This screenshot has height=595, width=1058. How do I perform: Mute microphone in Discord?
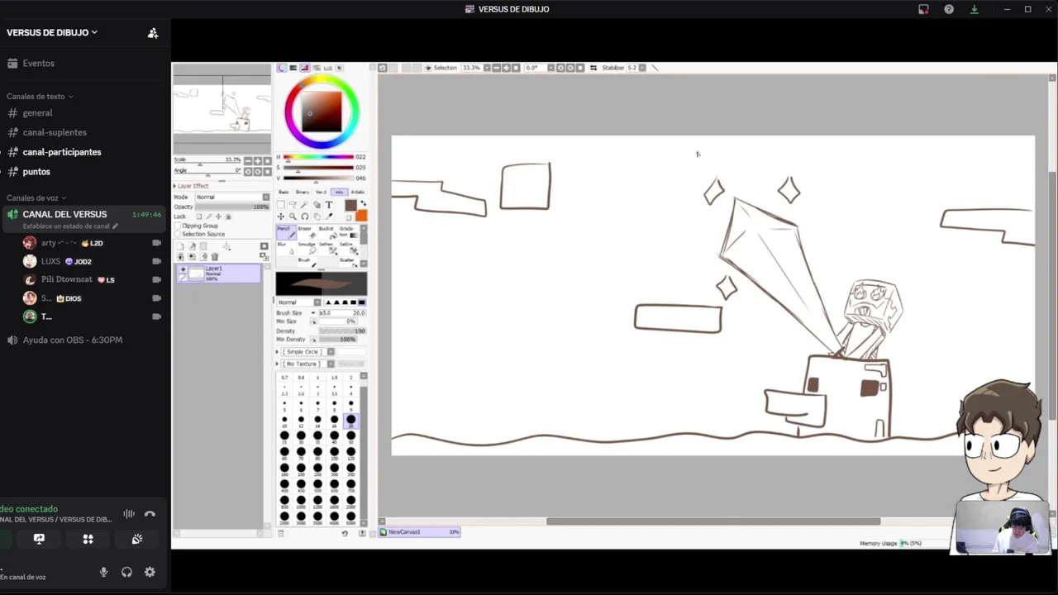(103, 572)
